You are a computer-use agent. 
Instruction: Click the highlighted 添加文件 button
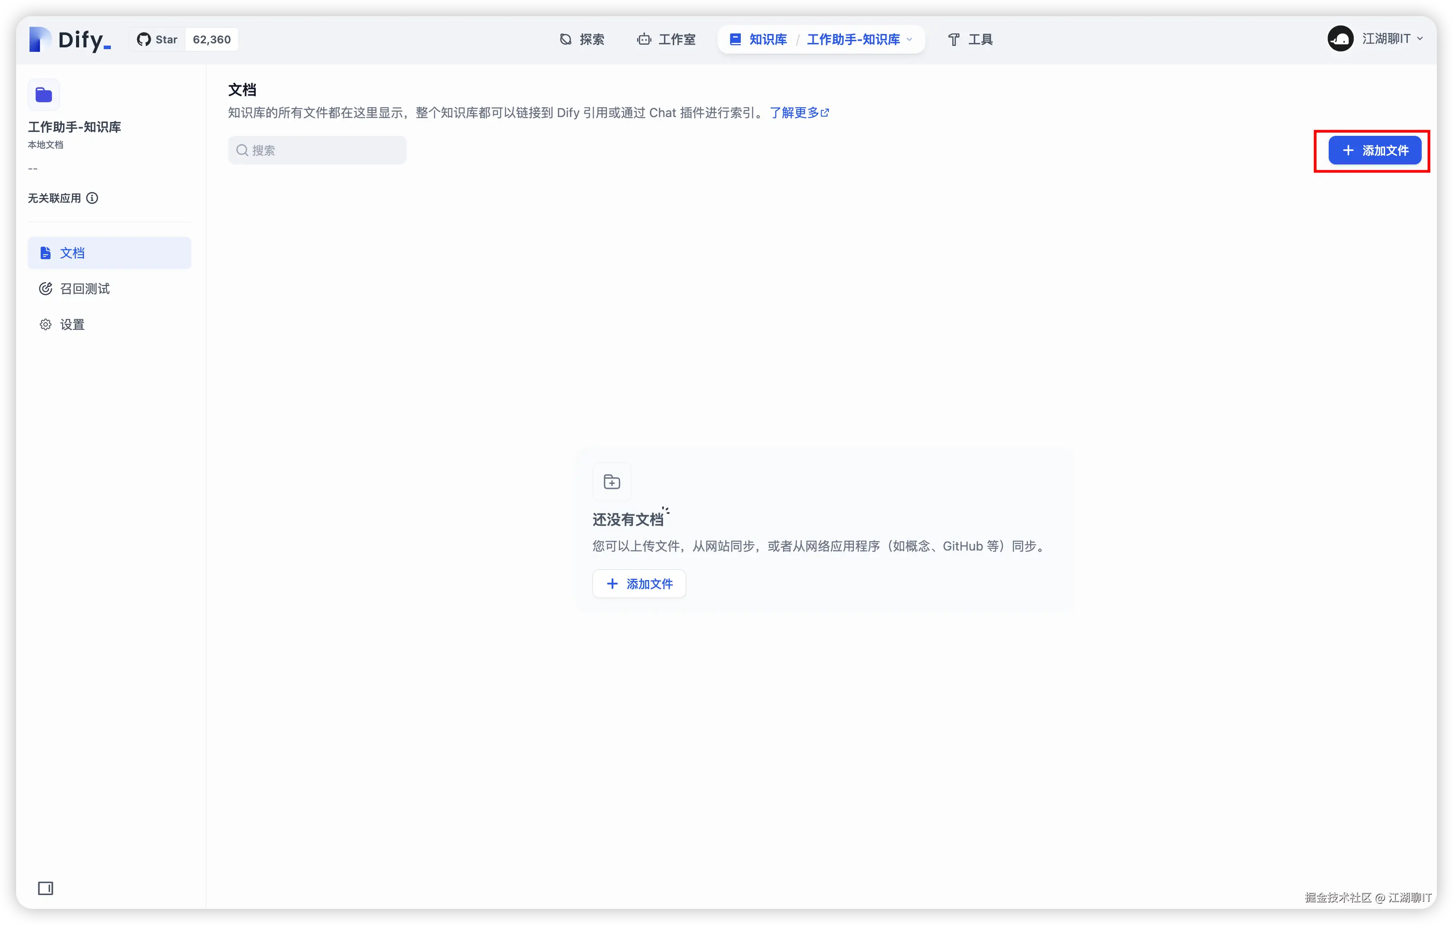pyautogui.click(x=1375, y=150)
